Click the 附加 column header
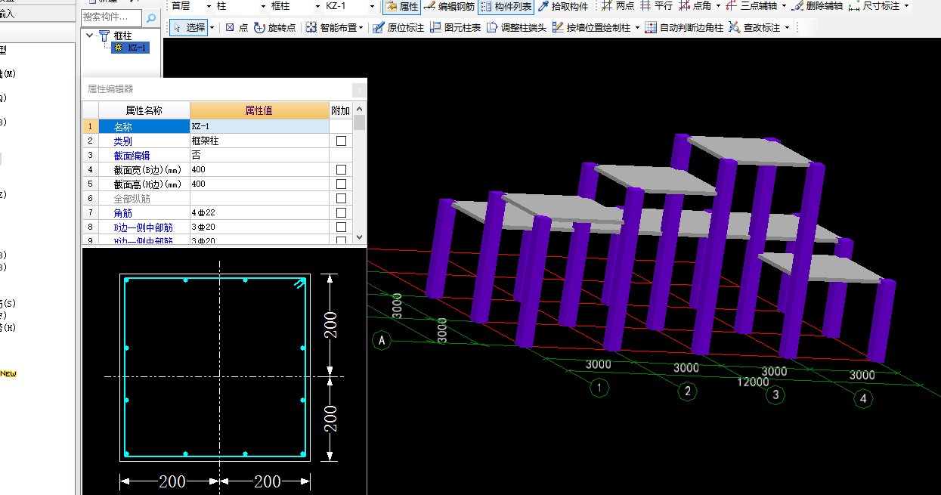941x495 pixels. coord(341,110)
